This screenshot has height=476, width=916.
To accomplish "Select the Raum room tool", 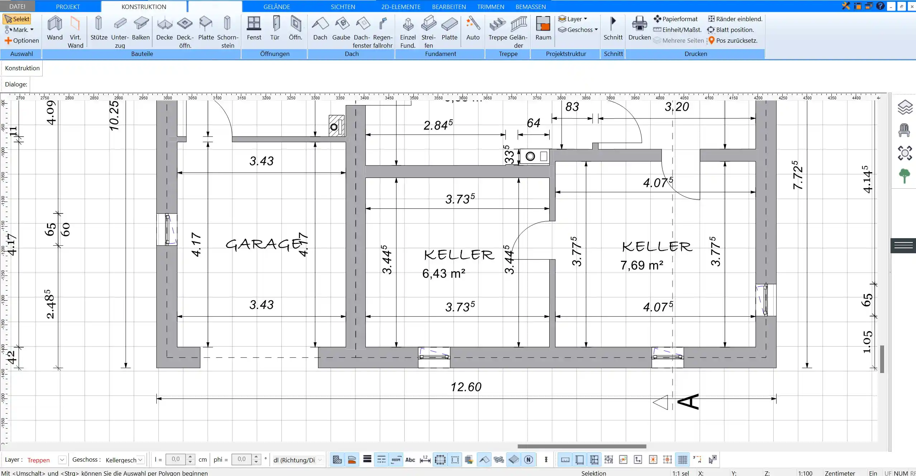I will [x=543, y=28].
